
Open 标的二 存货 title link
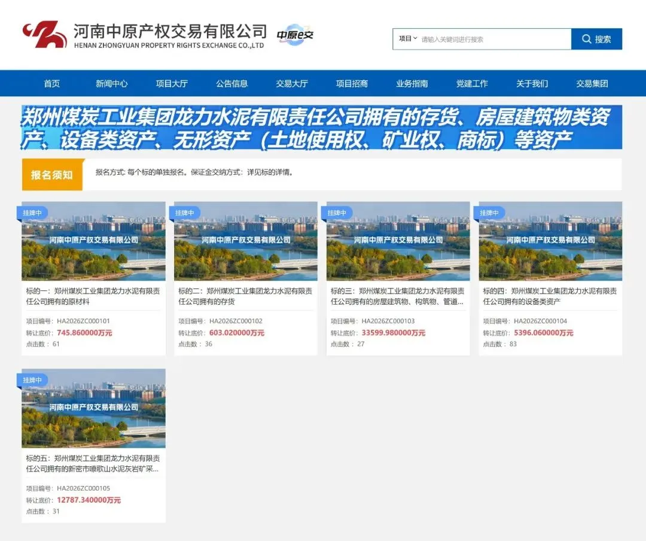click(x=245, y=296)
